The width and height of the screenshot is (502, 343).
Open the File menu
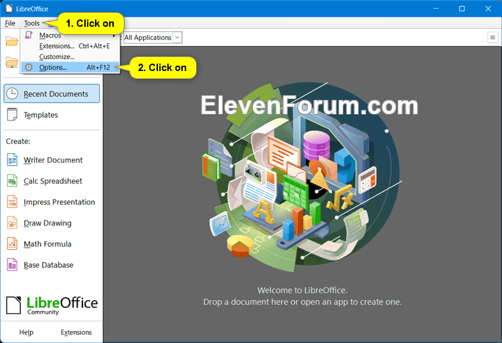tap(10, 23)
